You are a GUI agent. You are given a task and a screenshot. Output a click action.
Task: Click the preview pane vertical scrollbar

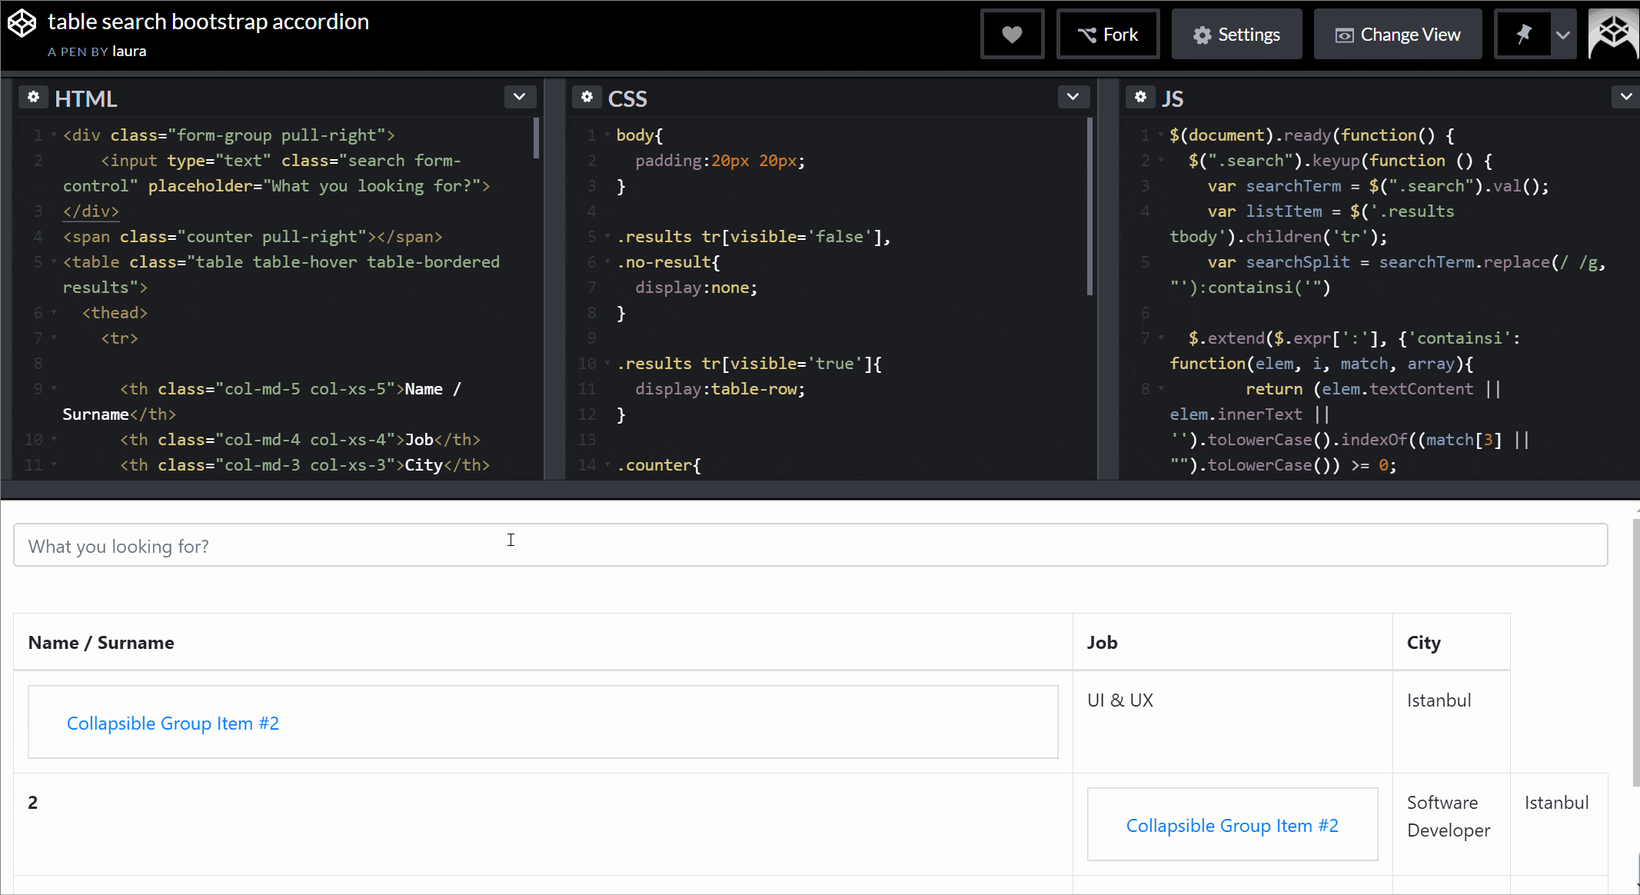1635,652
